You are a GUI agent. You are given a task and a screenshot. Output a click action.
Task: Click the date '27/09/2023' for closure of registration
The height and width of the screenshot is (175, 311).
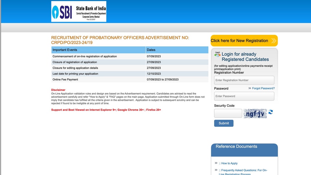[154, 62]
